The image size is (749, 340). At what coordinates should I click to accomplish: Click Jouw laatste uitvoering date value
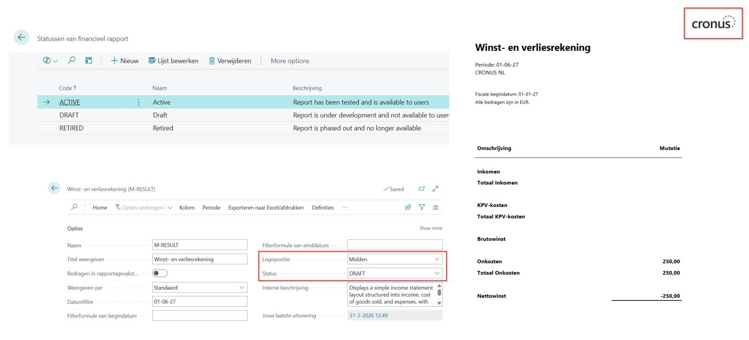point(368,315)
